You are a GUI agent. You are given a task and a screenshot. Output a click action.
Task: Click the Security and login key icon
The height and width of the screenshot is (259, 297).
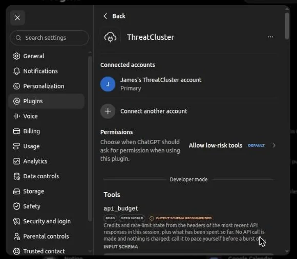(17, 221)
